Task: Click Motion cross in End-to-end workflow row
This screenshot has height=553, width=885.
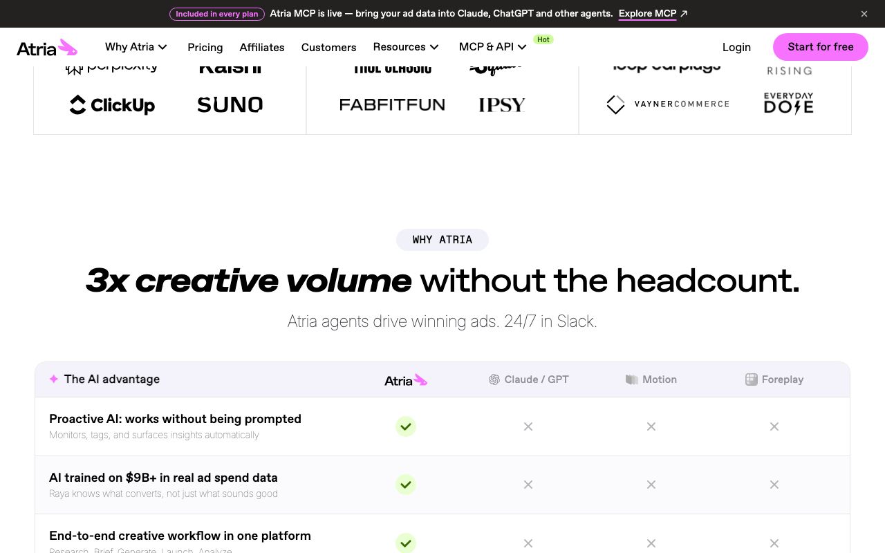Action: pos(651,543)
